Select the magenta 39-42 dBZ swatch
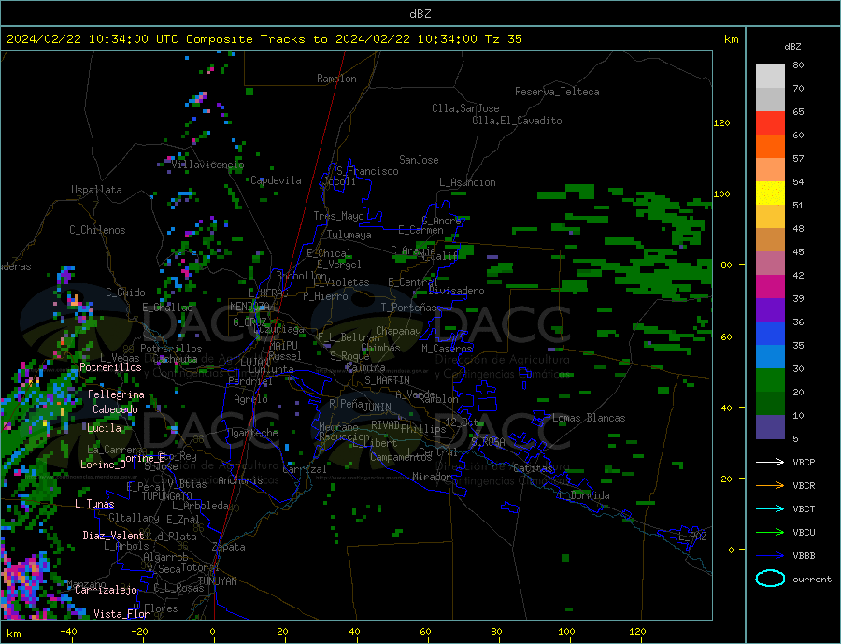The image size is (841, 644). pyautogui.click(x=770, y=287)
